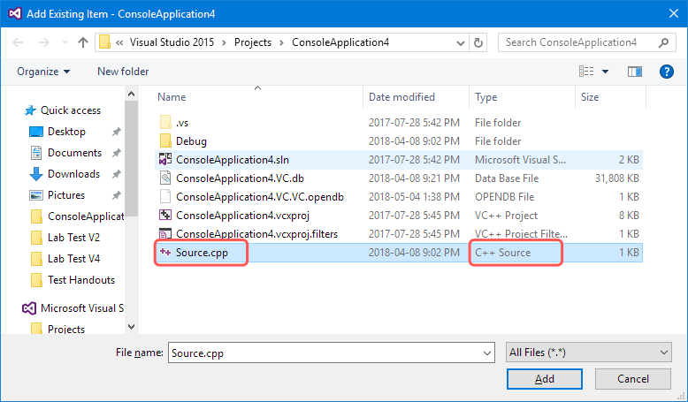Open Desktop in navigation pane
Screen dimensions: 688x402
click(66, 132)
